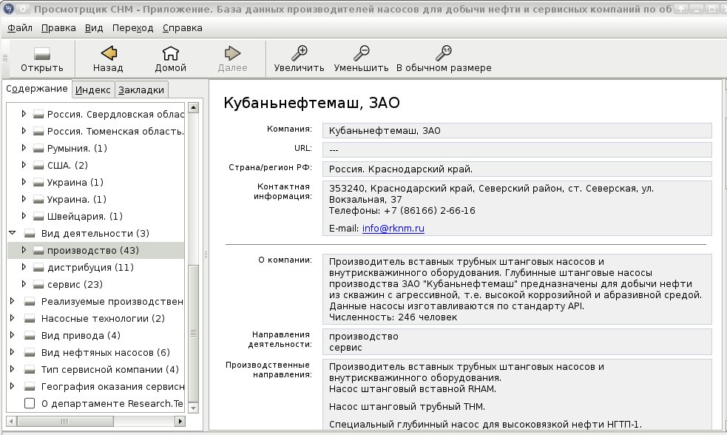Open the Правка menu

point(58,28)
